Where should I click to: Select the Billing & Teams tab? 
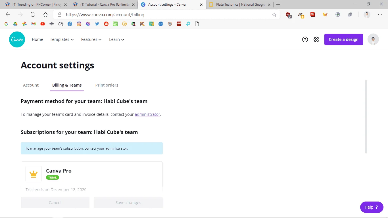click(x=67, y=85)
